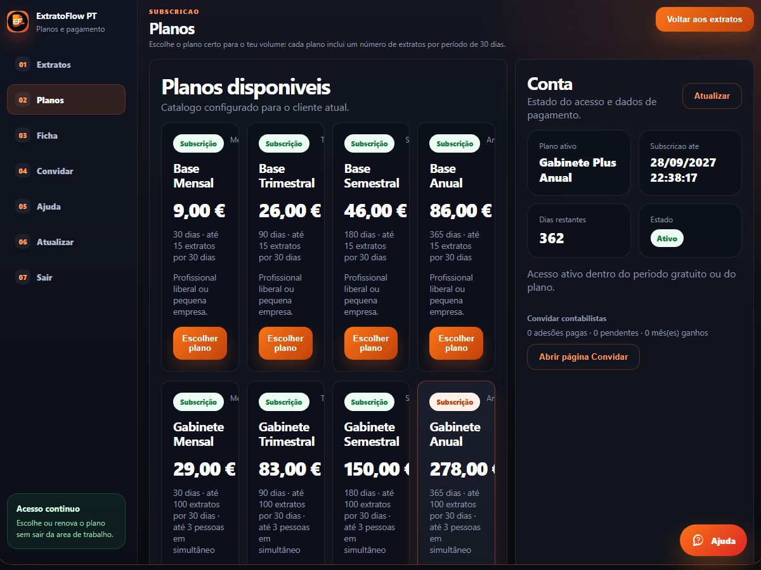Viewport: 761px width, 570px height.
Task: Click the Gabinete Anual title
Action: tap(455, 434)
